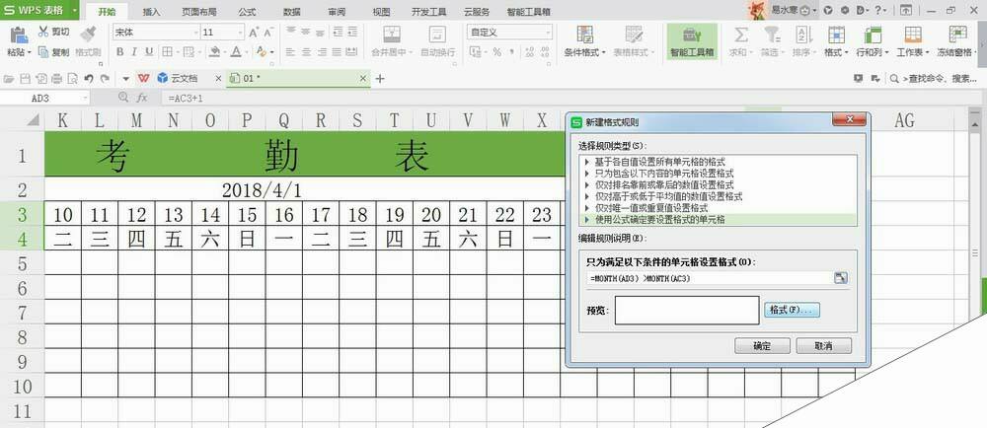The height and width of the screenshot is (428, 987).
Task: Select rule type 仅对唯一值或重复值设置格式
Action: pos(718,207)
